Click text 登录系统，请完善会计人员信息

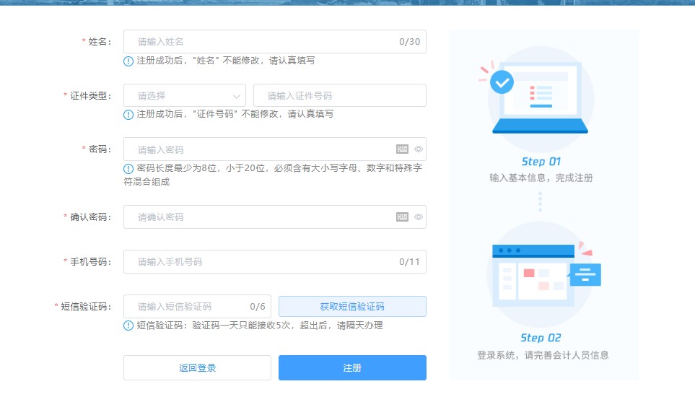(x=543, y=355)
